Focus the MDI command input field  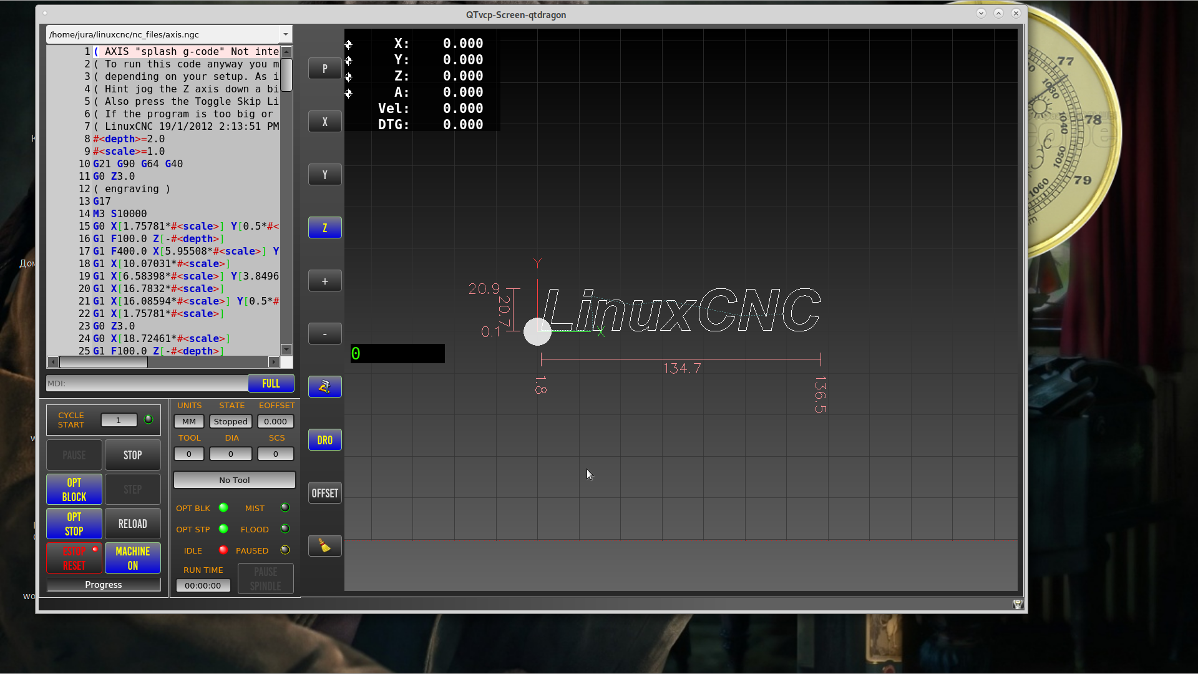click(147, 383)
